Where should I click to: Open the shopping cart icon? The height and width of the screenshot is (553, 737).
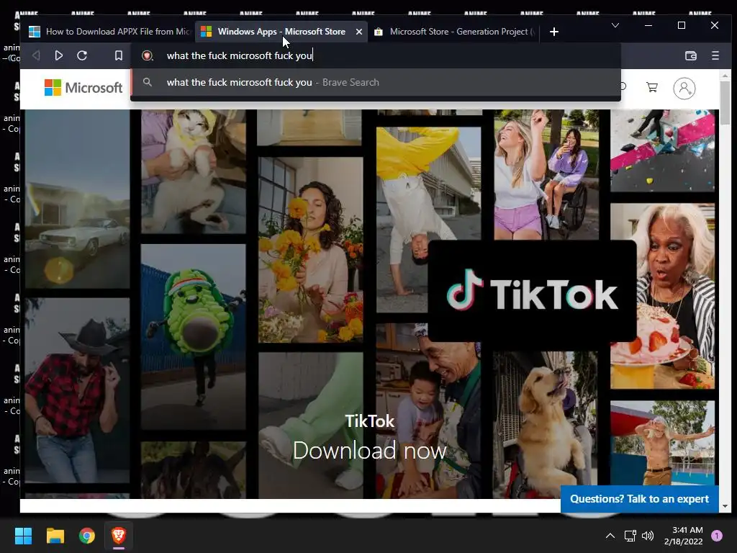(652, 87)
